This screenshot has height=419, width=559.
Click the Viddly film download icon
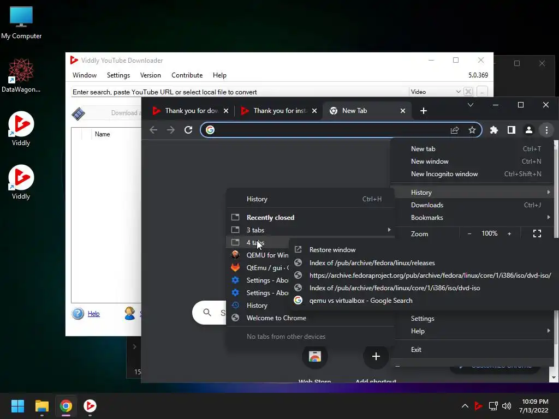(x=79, y=113)
